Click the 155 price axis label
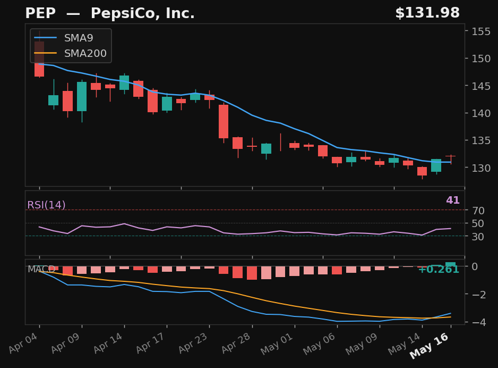The height and width of the screenshot is (368, 498). [x=481, y=31]
